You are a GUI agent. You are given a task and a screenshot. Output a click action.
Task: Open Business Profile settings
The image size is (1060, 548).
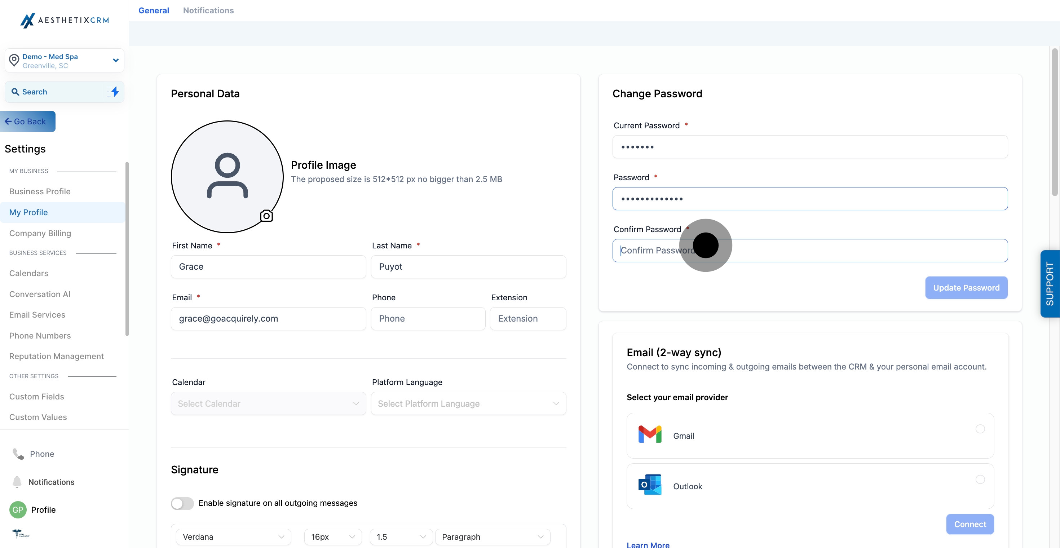click(x=40, y=191)
